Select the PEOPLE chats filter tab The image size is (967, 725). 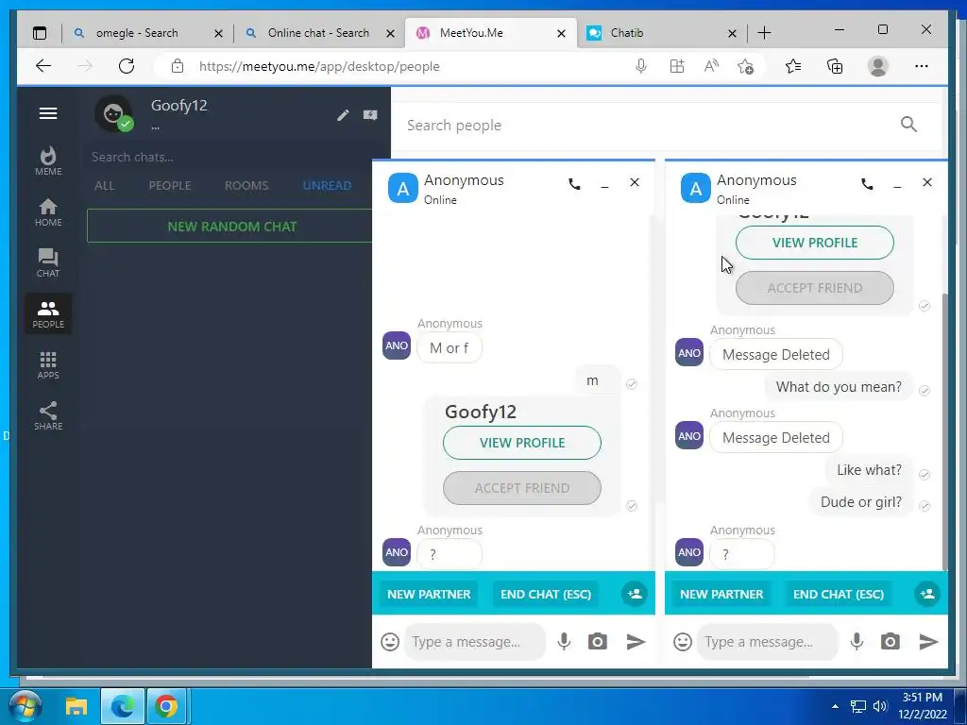pyautogui.click(x=170, y=186)
